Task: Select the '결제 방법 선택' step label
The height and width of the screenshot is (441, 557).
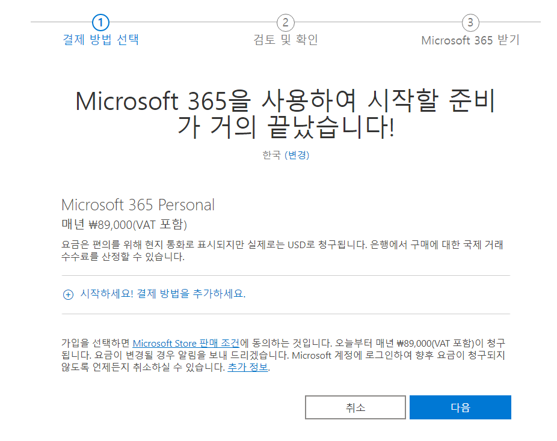Action: click(x=100, y=40)
